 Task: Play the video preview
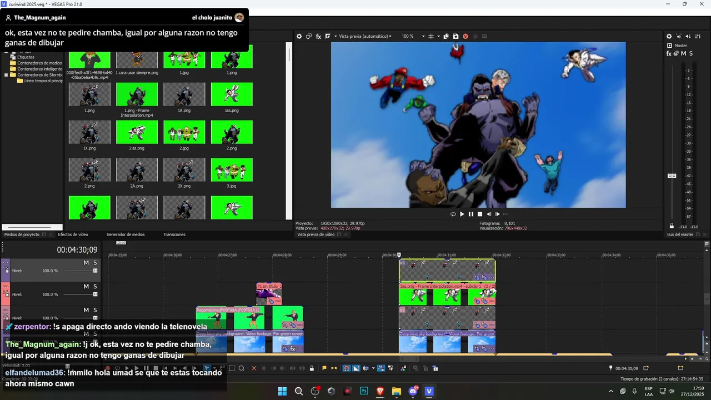(462, 214)
